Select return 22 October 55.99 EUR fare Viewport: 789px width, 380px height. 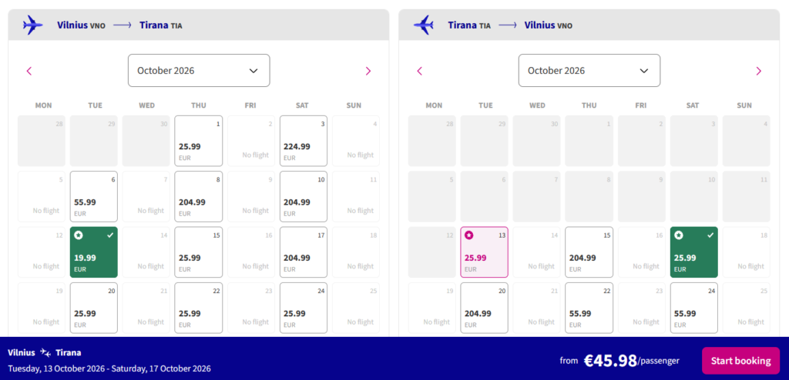(589, 308)
